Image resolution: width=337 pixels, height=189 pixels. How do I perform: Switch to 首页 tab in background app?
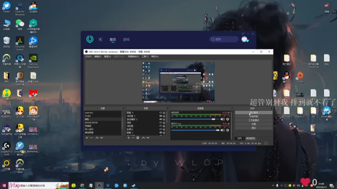pos(113,39)
